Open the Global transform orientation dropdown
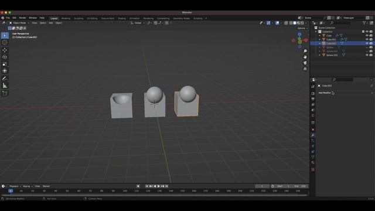 point(138,23)
